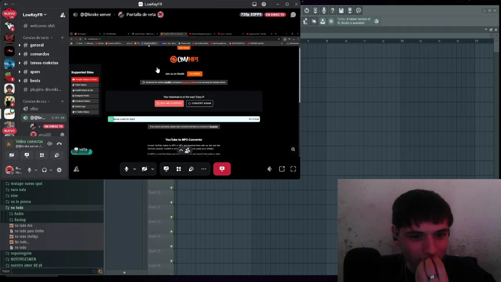Open microphone input options arrow in user panel
This screenshot has height=282, width=501.
(x=36, y=170)
